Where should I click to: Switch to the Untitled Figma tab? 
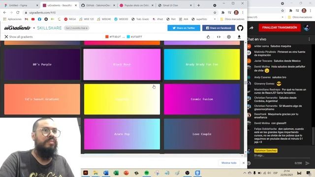[21, 5]
